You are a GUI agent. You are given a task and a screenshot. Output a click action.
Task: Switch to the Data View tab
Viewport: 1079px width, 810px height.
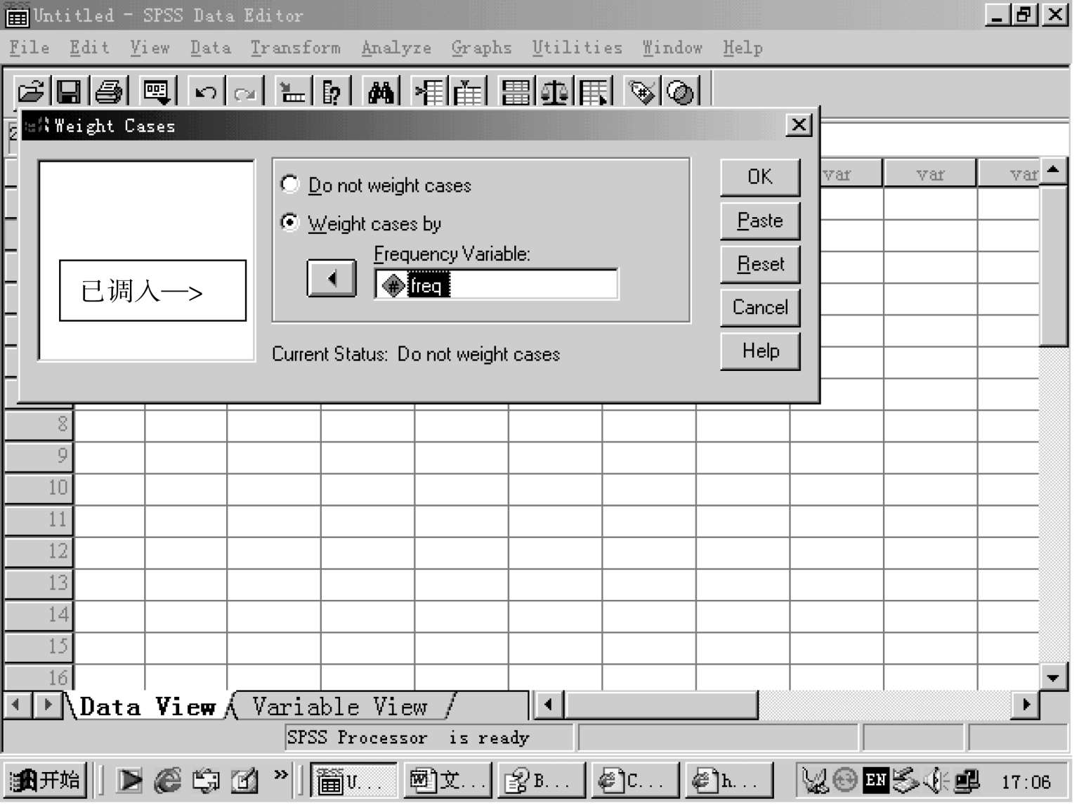point(148,706)
